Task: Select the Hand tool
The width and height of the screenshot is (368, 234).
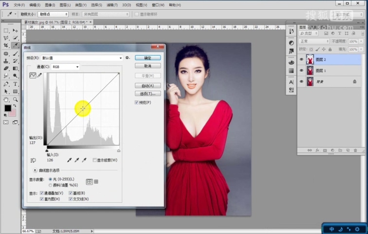Action: [6, 99]
